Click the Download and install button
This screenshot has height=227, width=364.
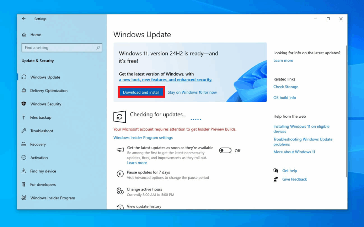click(x=141, y=92)
